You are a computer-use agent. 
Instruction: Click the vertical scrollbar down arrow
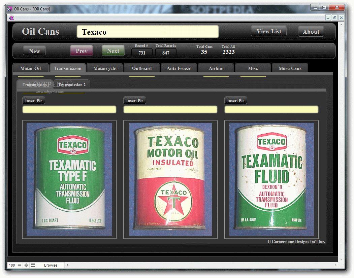coord(341,259)
